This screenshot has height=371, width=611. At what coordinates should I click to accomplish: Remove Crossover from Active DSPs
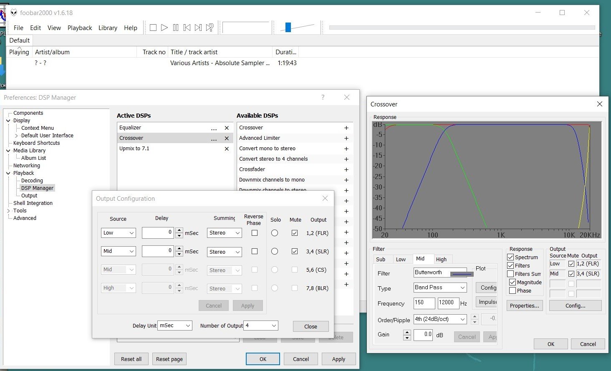tap(227, 139)
